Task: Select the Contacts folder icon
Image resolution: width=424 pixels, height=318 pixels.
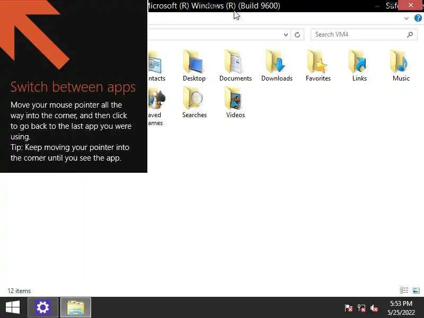Action: click(155, 62)
